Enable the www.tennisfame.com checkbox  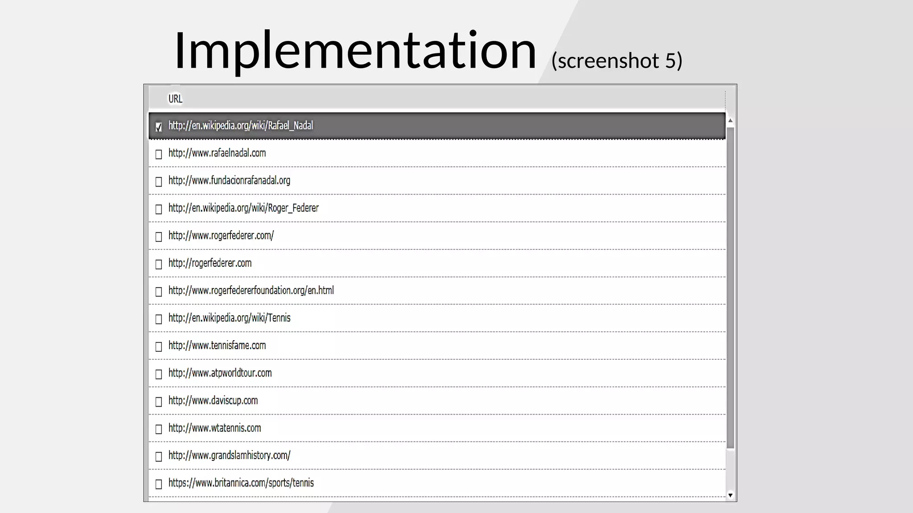(159, 347)
